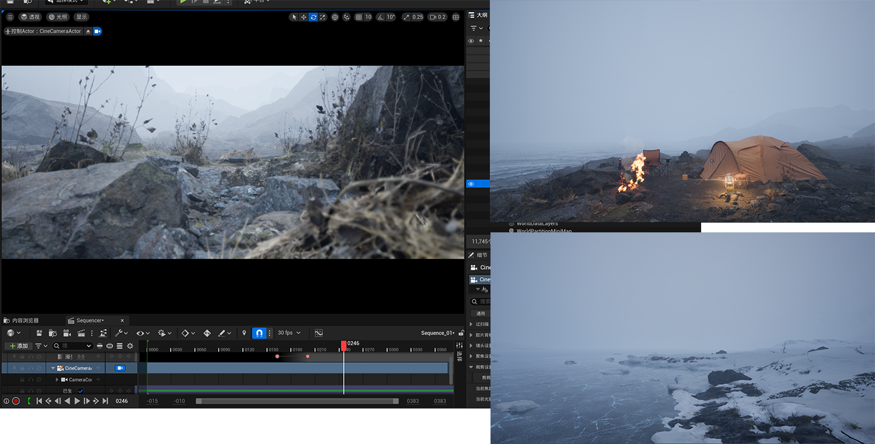Toggle Sequencer snapping magnet
The width and height of the screenshot is (875, 444).
coord(259,333)
